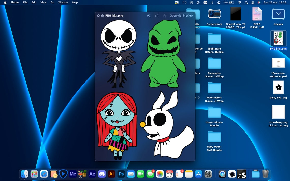This screenshot has width=290, height=181.
Task: Launch Adobe Illustrator from the dock
Action: click(111, 174)
